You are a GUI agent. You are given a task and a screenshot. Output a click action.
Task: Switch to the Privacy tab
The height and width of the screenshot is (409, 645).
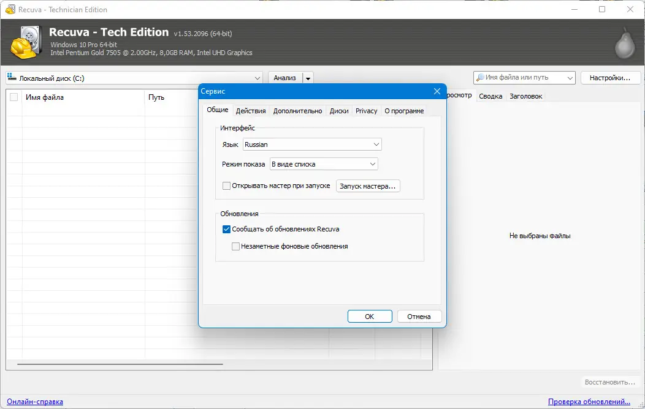[x=366, y=111]
